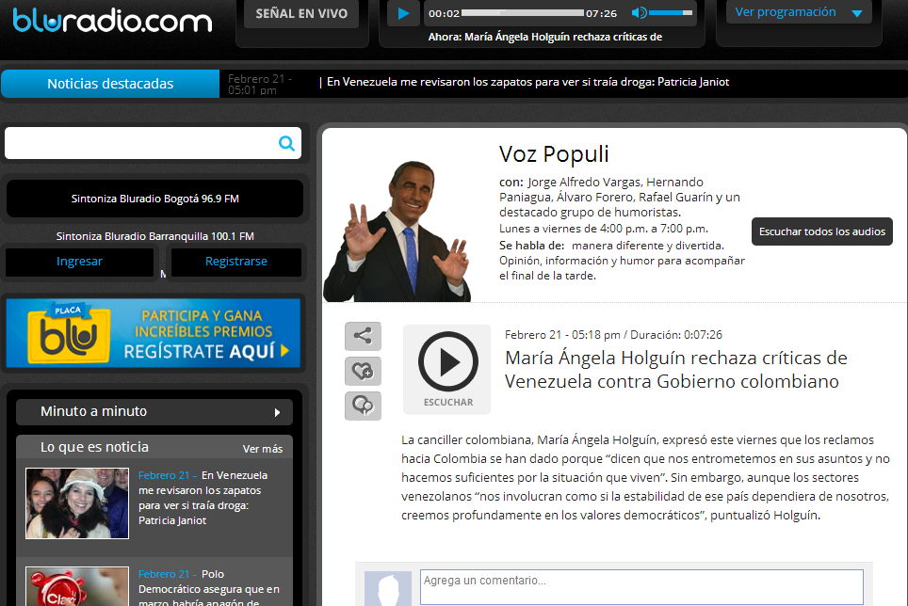908x606 pixels.
Task: Click Escuchar todos los audios button
Action: [x=821, y=231]
